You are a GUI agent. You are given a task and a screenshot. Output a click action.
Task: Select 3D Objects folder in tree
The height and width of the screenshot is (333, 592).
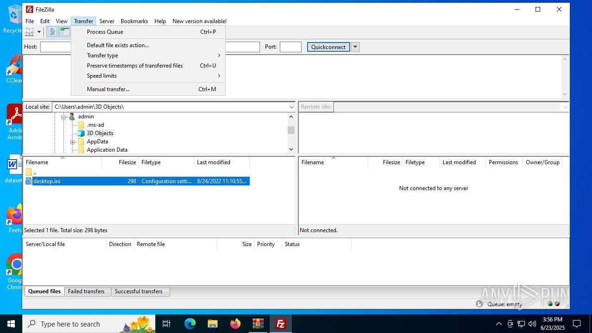[100, 133]
